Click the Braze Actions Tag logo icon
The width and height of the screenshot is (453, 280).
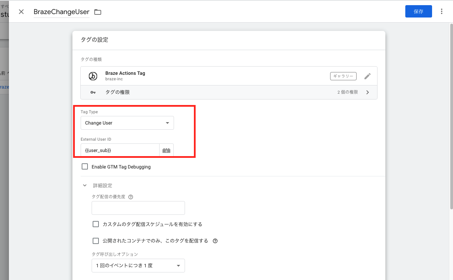(93, 76)
